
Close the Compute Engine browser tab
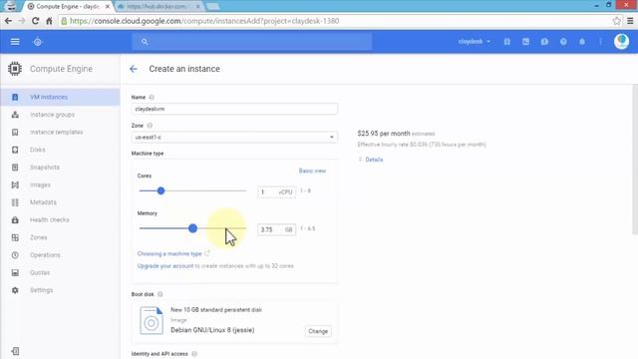[108, 7]
